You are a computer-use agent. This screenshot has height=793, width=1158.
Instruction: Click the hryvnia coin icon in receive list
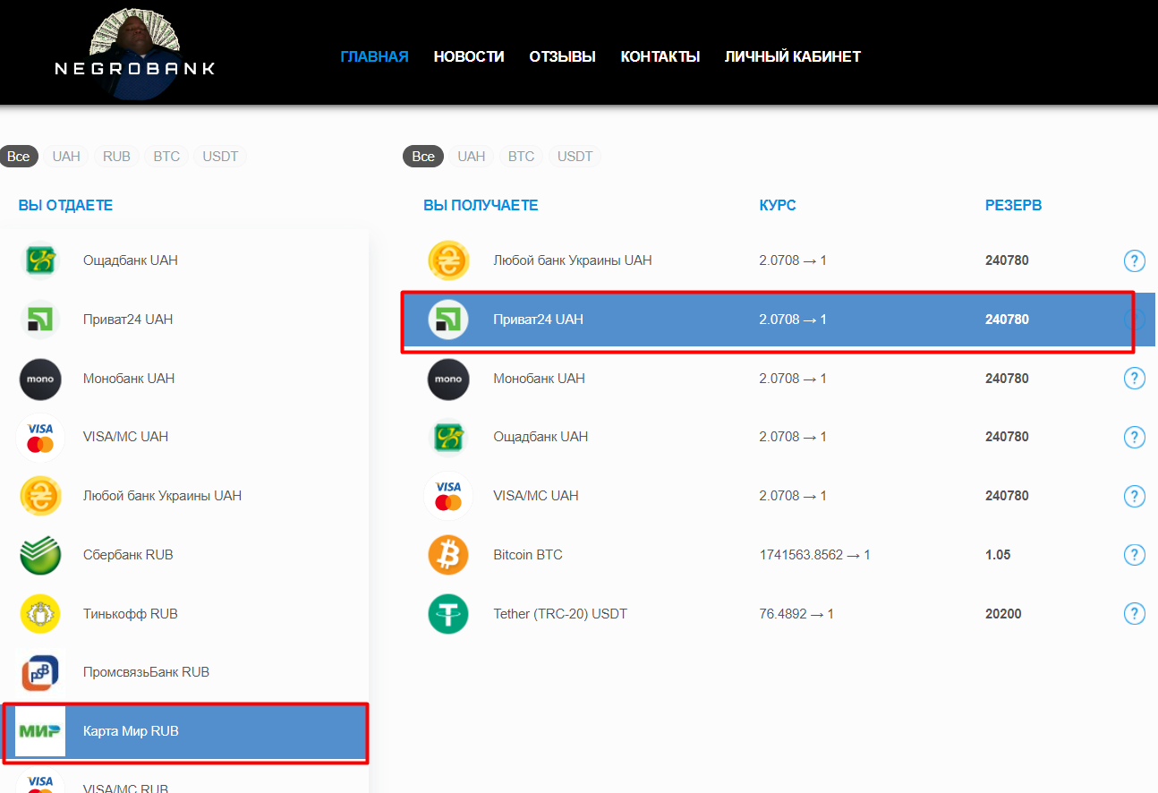click(448, 260)
